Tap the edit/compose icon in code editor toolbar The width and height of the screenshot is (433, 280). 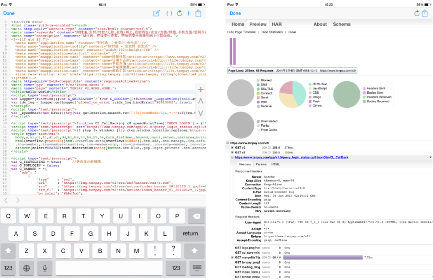pyautogui.click(x=157, y=13)
